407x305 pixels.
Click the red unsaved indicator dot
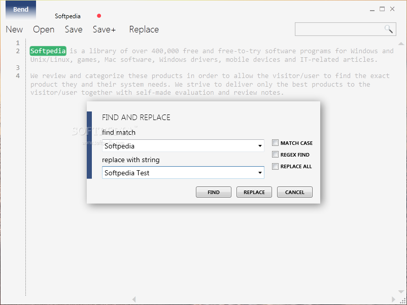pyautogui.click(x=99, y=16)
